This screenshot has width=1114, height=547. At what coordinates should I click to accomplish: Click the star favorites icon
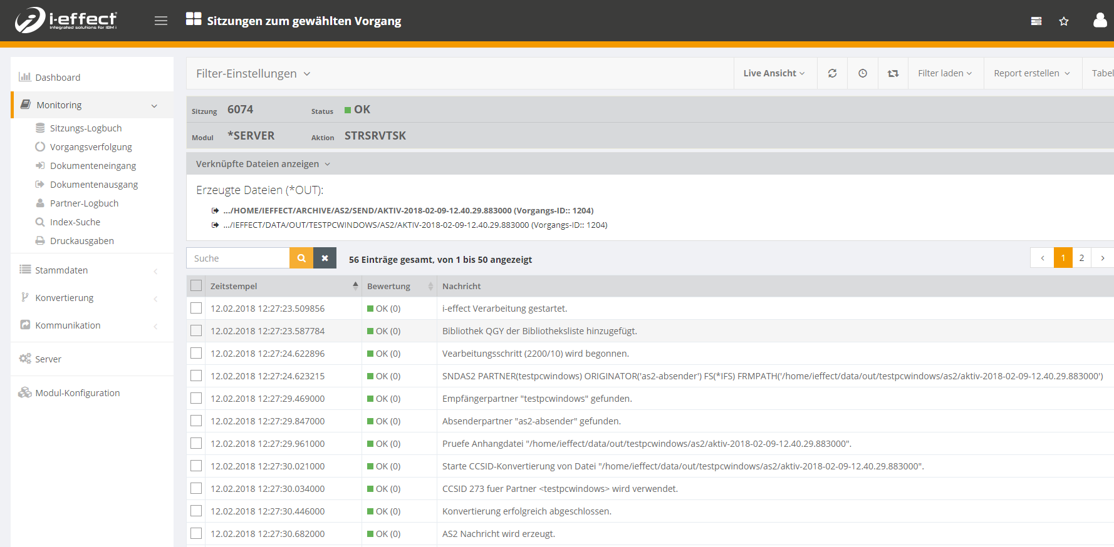point(1064,21)
